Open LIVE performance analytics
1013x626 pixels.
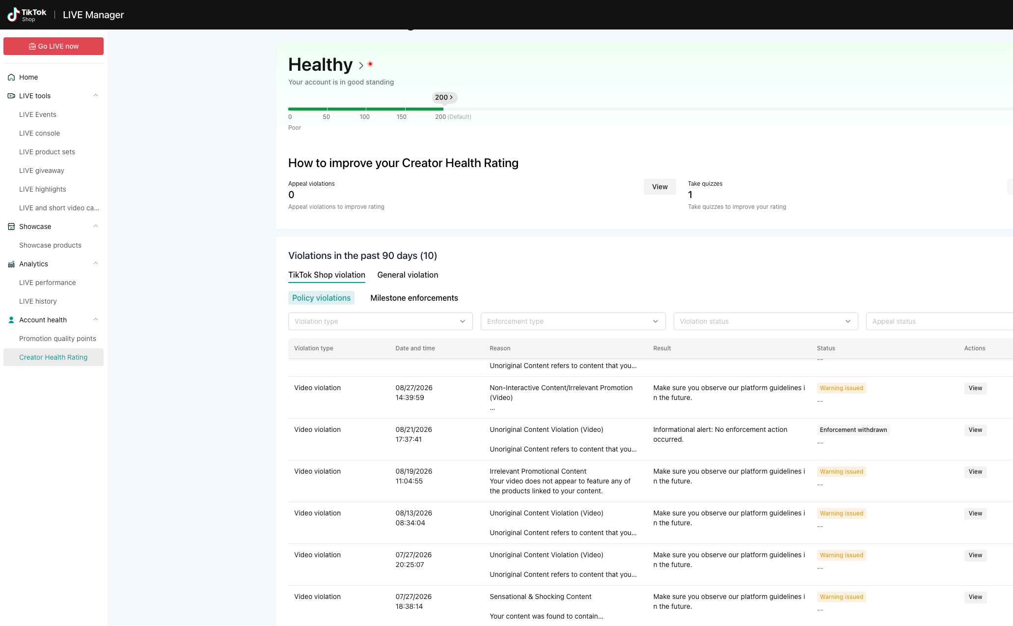[x=48, y=283]
